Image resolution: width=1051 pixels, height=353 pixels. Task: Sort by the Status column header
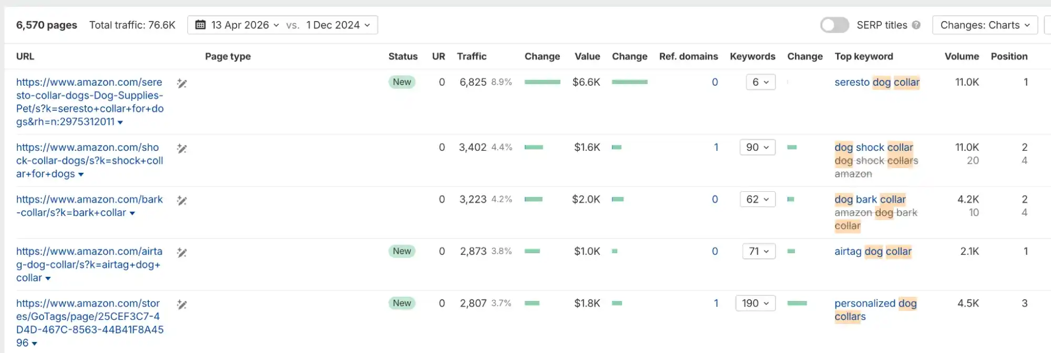pyautogui.click(x=403, y=56)
